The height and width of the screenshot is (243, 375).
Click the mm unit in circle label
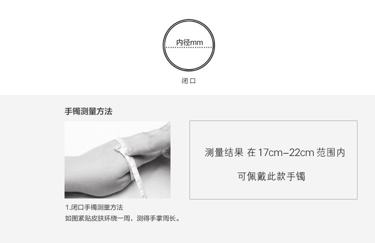click(x=196, y=43)
